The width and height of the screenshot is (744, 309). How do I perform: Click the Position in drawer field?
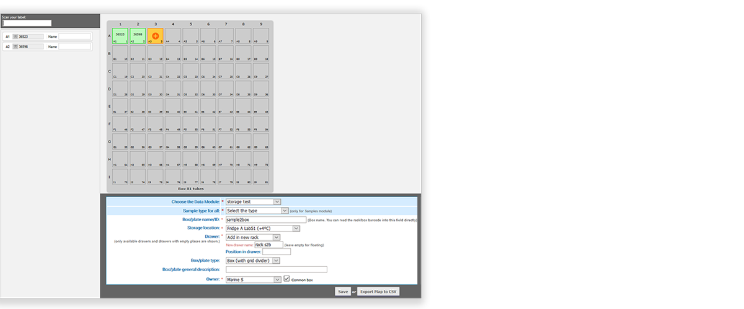(277, 251)
